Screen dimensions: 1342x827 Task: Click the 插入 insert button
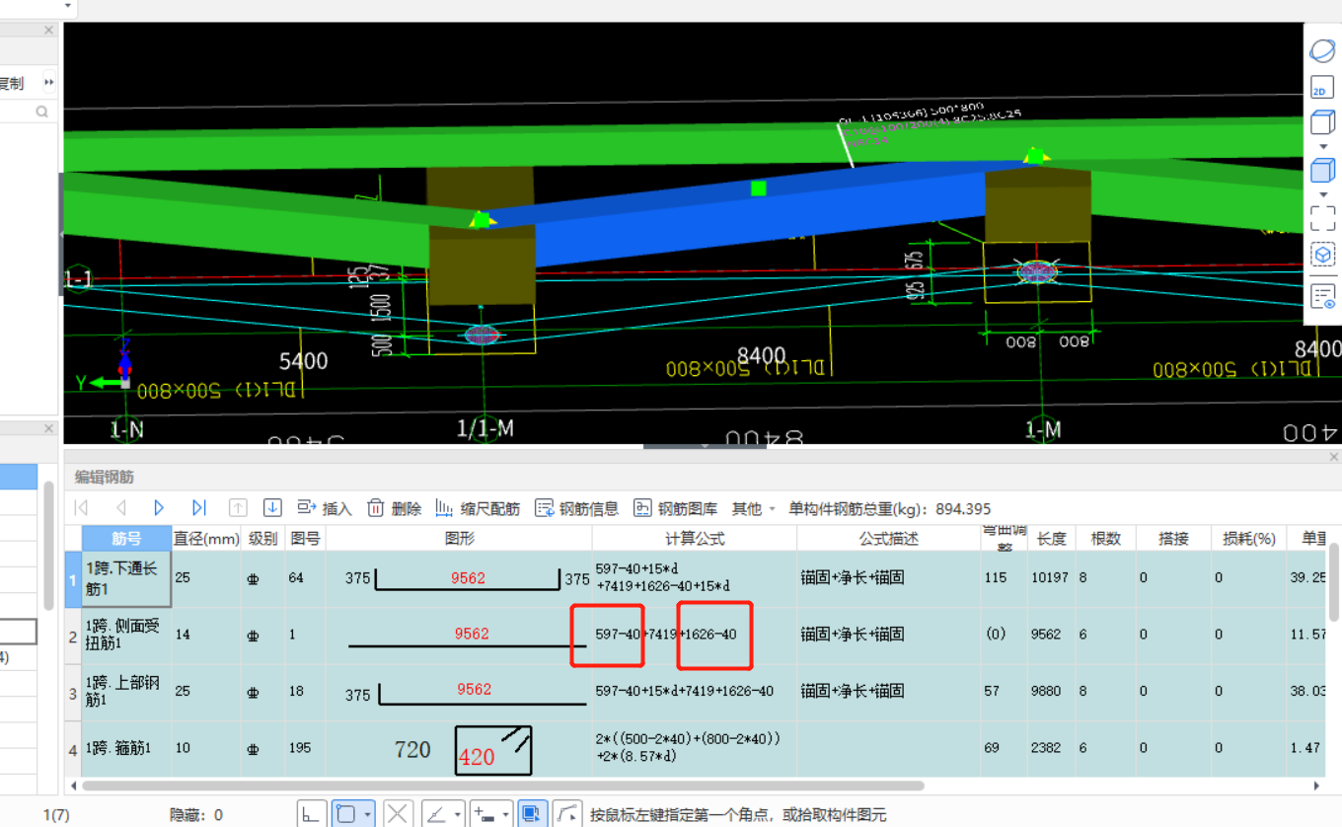(x=325, y=508)
